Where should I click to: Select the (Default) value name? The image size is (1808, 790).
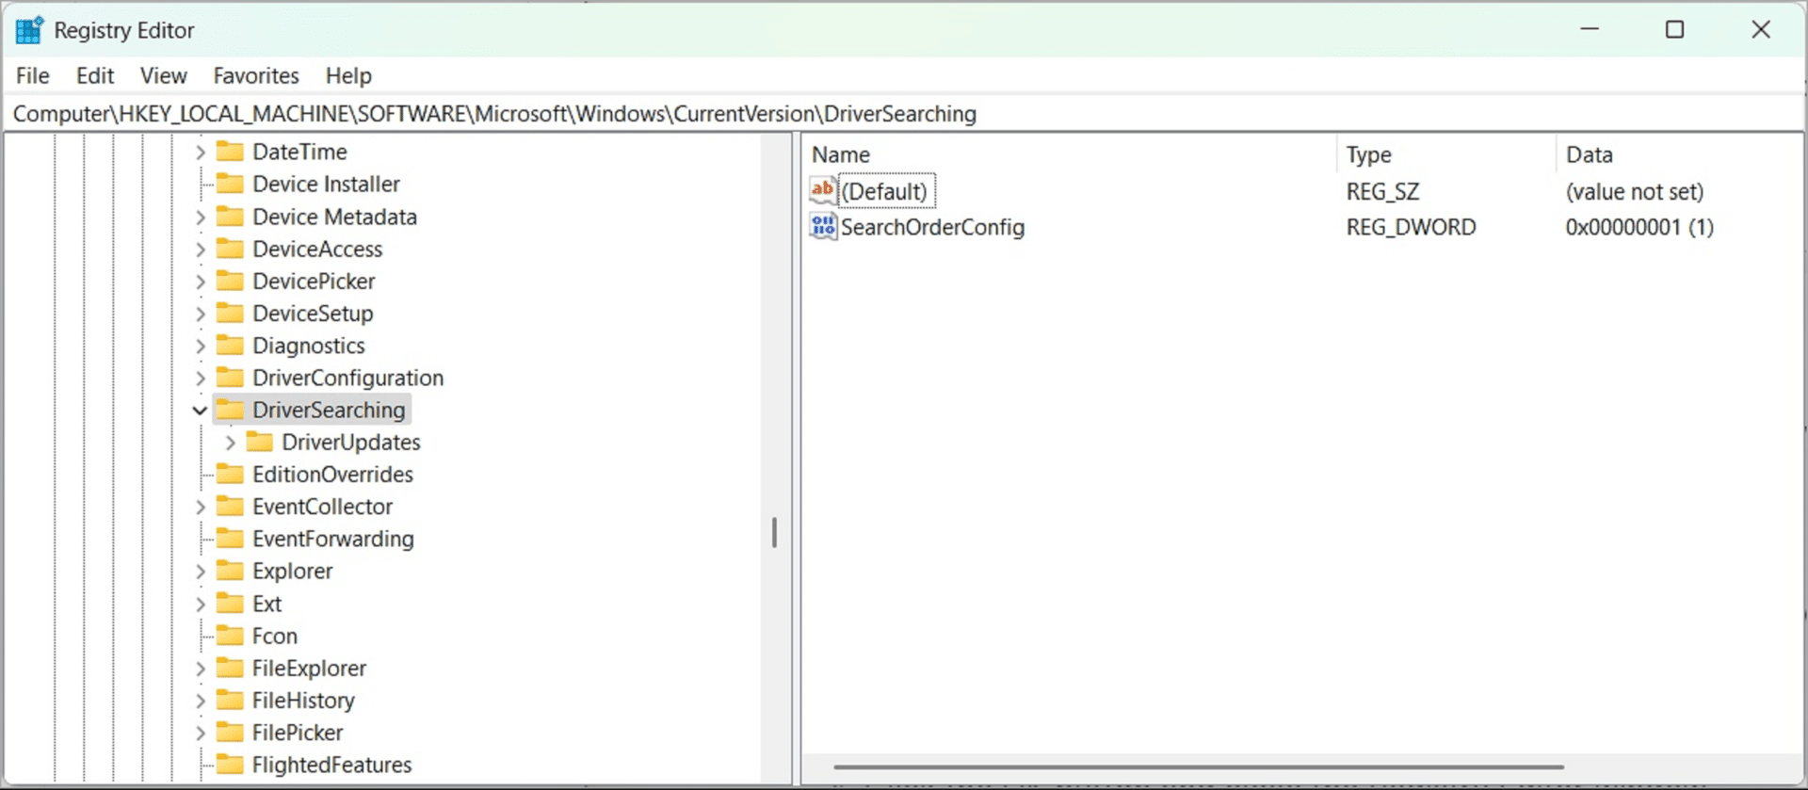884,191
